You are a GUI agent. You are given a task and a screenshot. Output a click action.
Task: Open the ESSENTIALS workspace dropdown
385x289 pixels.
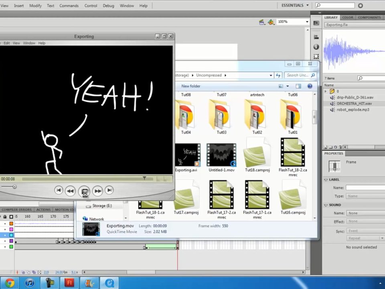click(295, 5)
